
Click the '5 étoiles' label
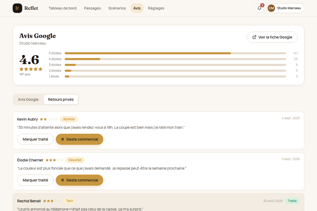[55, 53]
